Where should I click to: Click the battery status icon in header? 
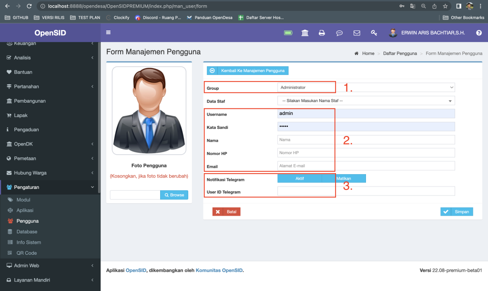288,33
